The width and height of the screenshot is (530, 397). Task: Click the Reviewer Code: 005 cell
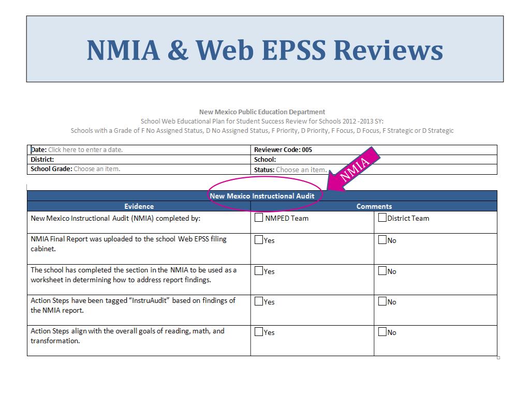[374, 149]
